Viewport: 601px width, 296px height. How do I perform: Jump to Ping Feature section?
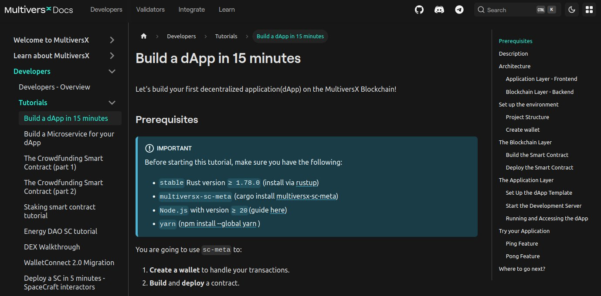coord(522,243)
